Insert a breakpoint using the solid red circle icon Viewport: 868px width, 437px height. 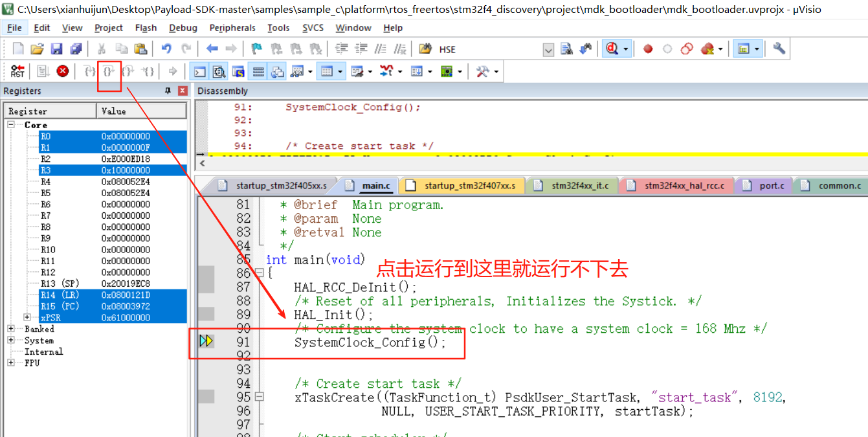648,49
